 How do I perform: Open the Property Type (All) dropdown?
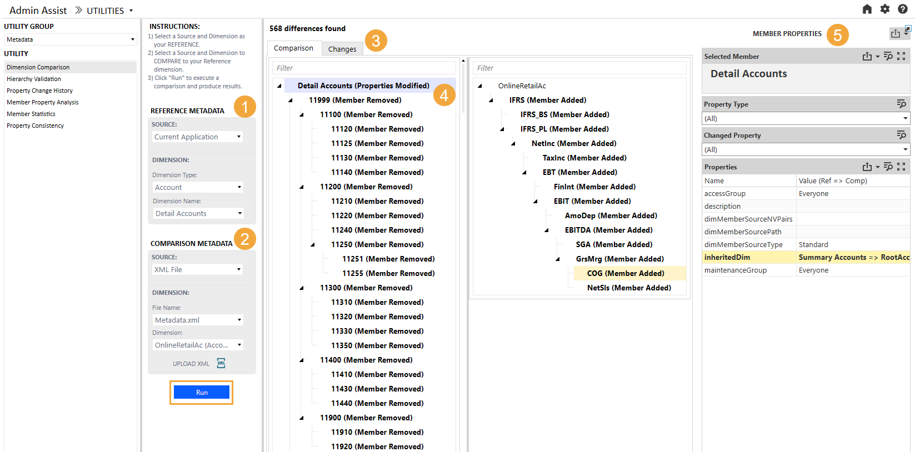806,118
